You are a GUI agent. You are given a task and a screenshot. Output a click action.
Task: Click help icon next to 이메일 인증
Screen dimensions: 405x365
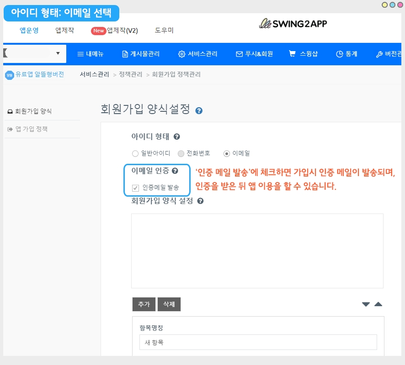pyautogui.click(x=175, y=171)
